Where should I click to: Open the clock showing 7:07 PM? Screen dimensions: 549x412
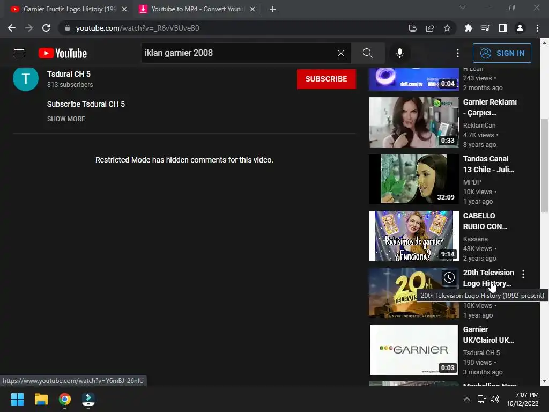[523, 399]
